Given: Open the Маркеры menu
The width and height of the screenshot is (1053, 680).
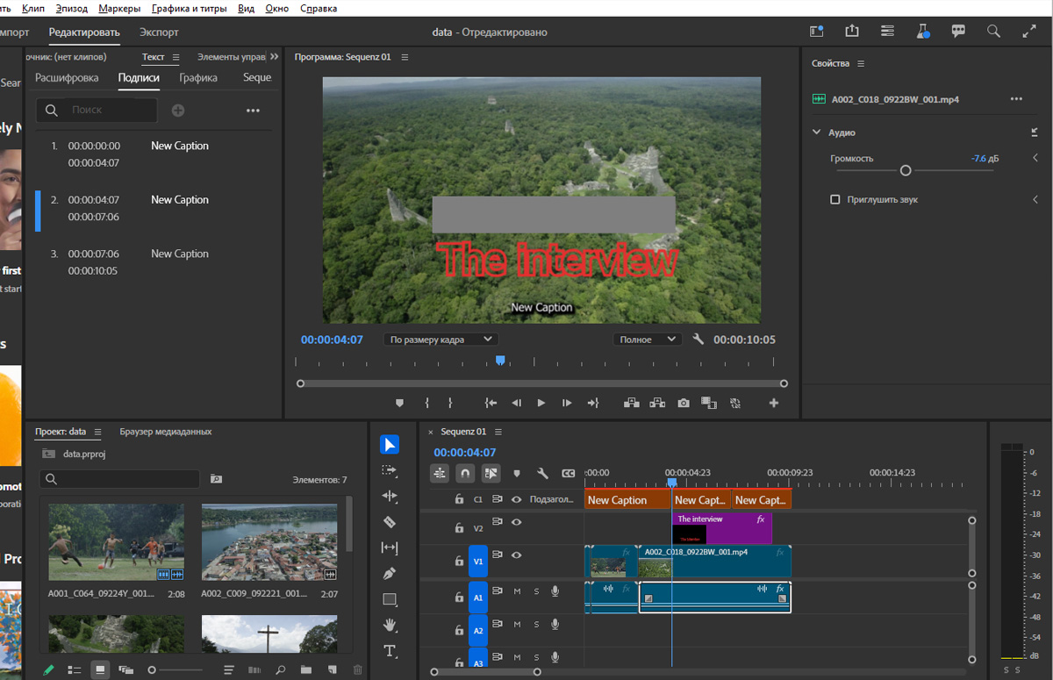Looking at the screenshot, I should pyautogui.click(x=118, y=8).
